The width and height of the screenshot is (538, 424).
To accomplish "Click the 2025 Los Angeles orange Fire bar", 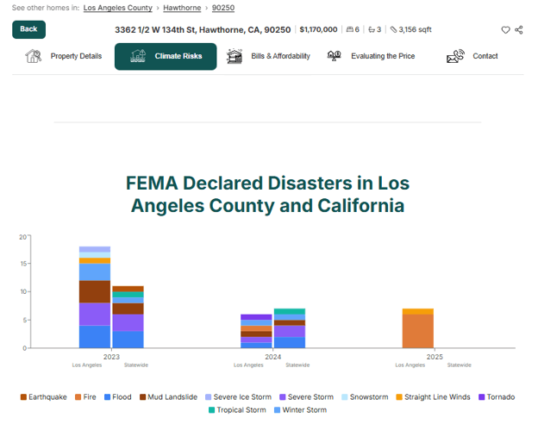I will pos(418,332).
